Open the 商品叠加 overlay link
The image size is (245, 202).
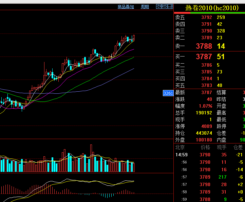pyautogui.click(x=126, y=7)
